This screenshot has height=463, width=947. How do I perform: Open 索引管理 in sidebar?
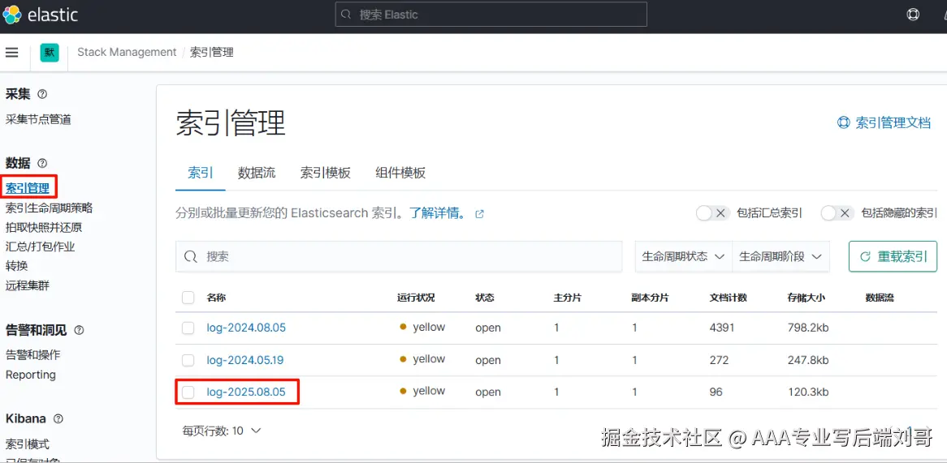(x=27, y=188)
